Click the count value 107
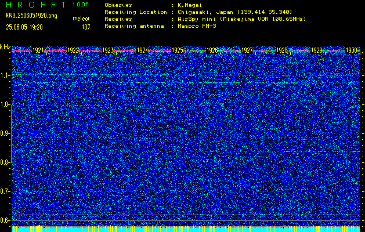Screen dimensions: 365x232 (86, 27)
